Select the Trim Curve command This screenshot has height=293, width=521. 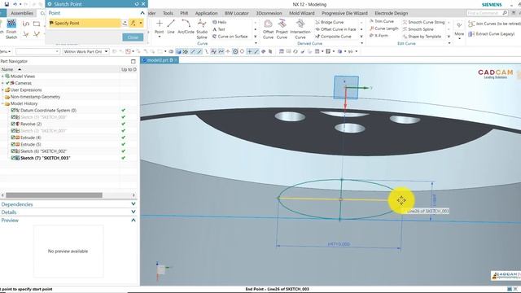pos(382,21)
